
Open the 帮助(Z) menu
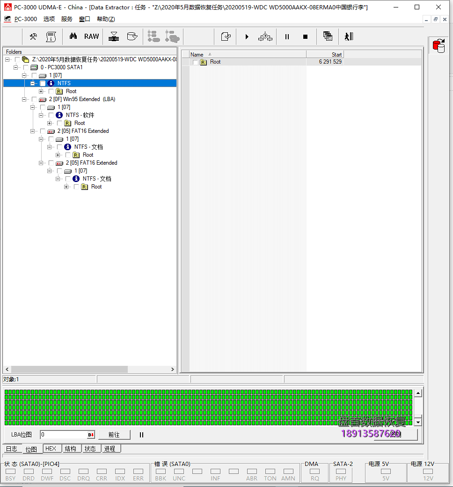click(106, 19)
